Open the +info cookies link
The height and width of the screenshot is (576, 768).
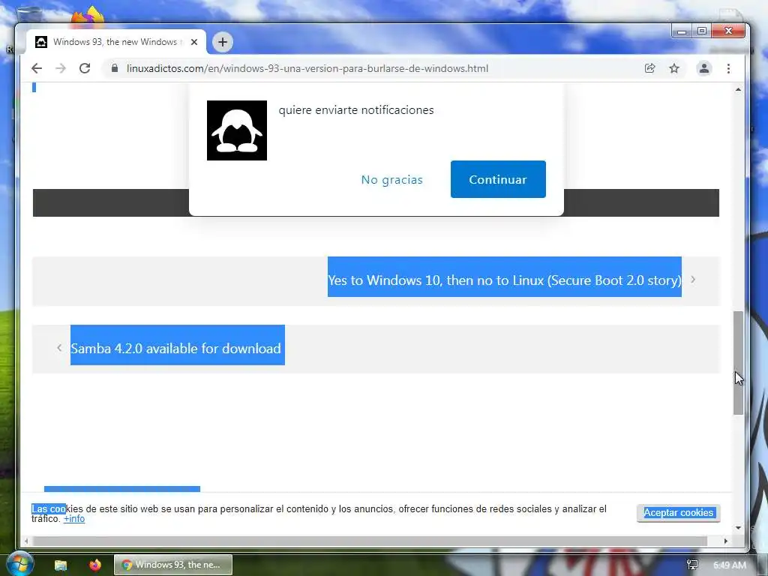coord(74,519)
